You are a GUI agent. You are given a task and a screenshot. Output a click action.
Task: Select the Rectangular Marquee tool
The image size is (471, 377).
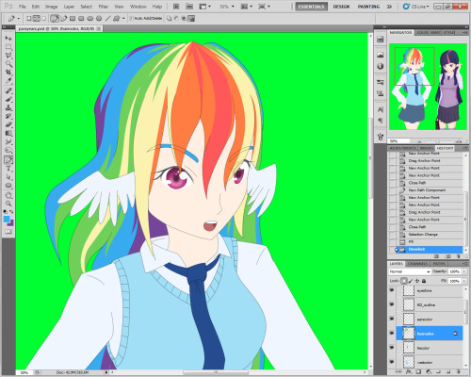point(8,47)
